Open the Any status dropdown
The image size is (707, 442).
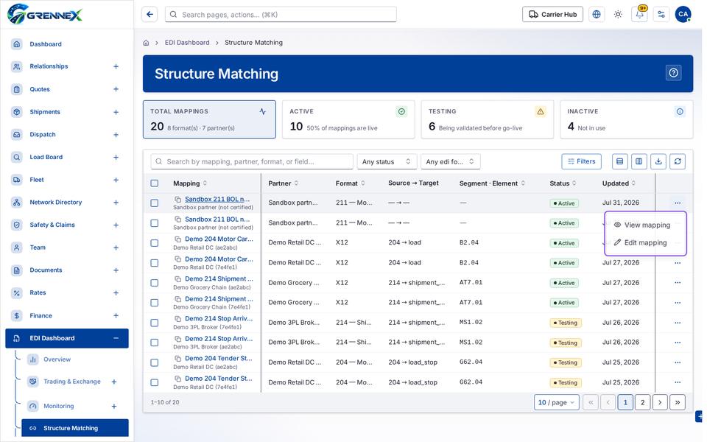[387, 161]
